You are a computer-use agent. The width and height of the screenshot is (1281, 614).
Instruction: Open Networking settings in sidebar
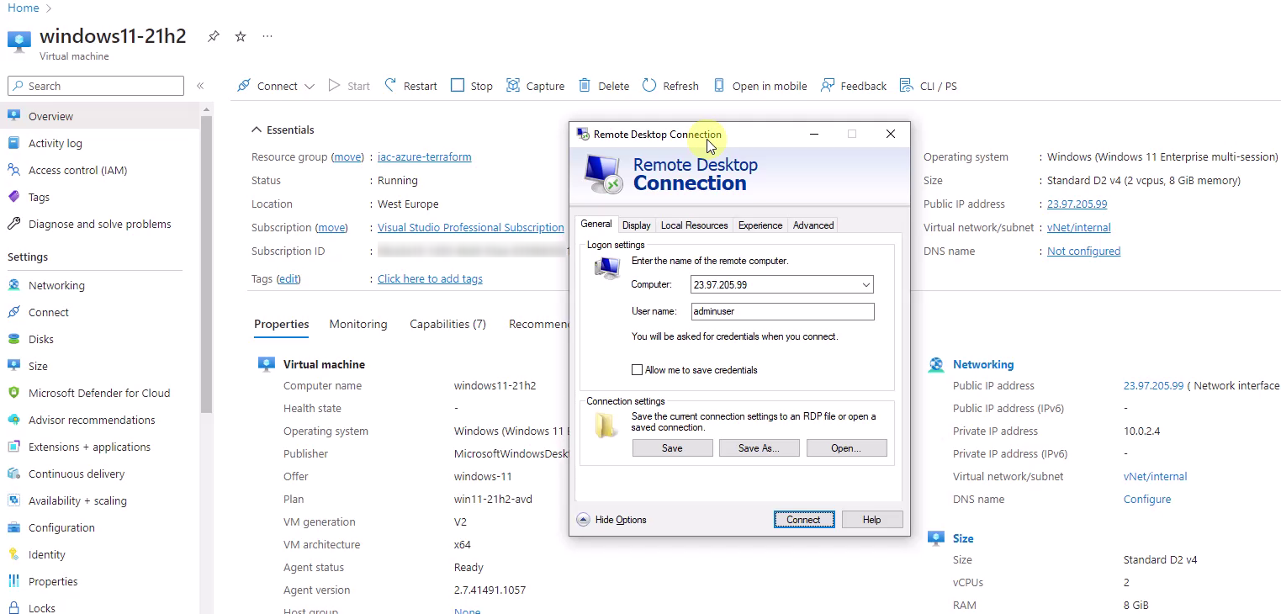tap(99, 285)
